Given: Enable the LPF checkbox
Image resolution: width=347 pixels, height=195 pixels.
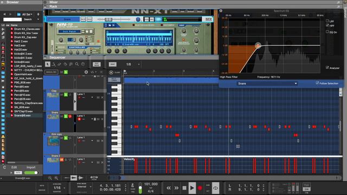Looking at the screenshot, I should (x=327, y=21).
